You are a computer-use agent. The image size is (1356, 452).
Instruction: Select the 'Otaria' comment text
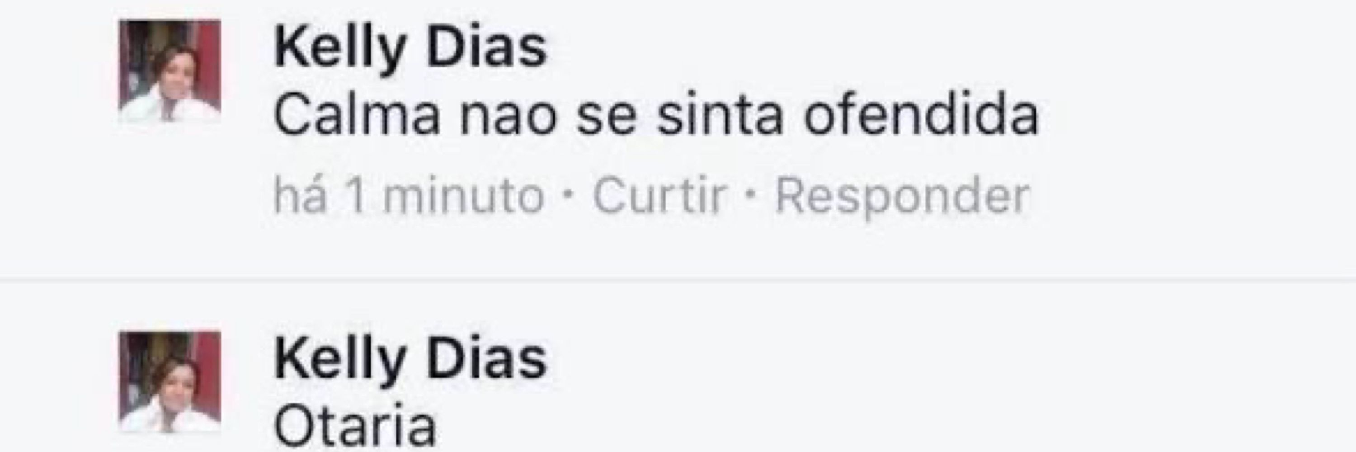click(355, 425)
